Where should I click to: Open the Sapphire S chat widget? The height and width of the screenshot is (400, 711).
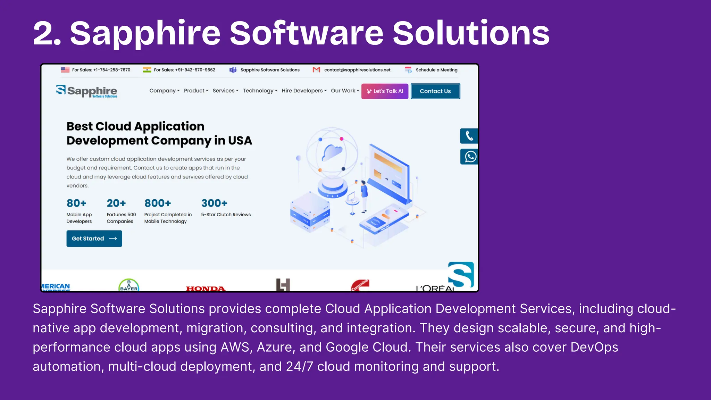pos(461,274)
